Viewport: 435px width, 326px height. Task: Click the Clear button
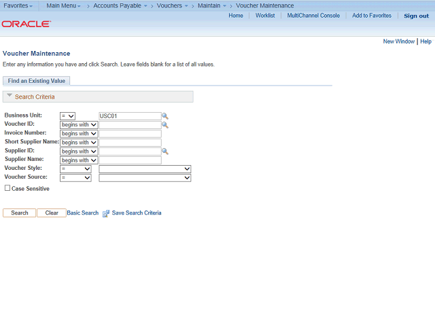tap(52, 213)
